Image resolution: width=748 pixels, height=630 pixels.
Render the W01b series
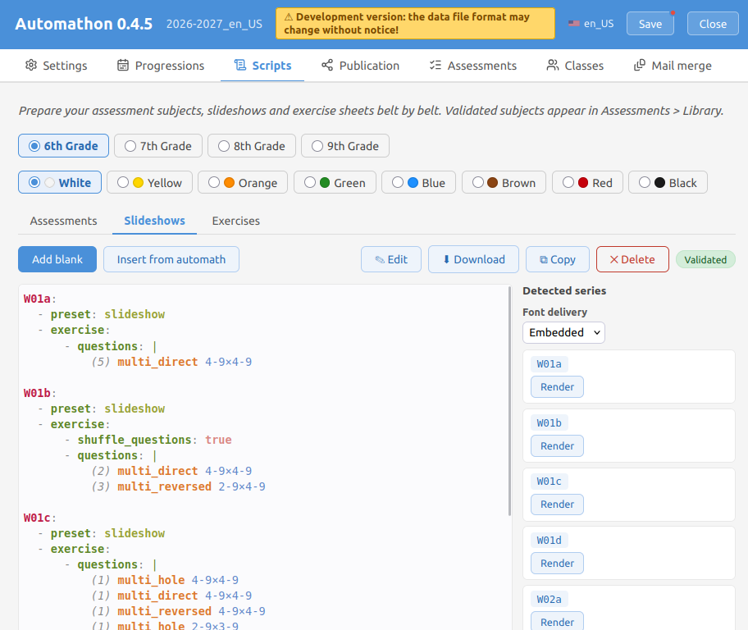point(557,445)
